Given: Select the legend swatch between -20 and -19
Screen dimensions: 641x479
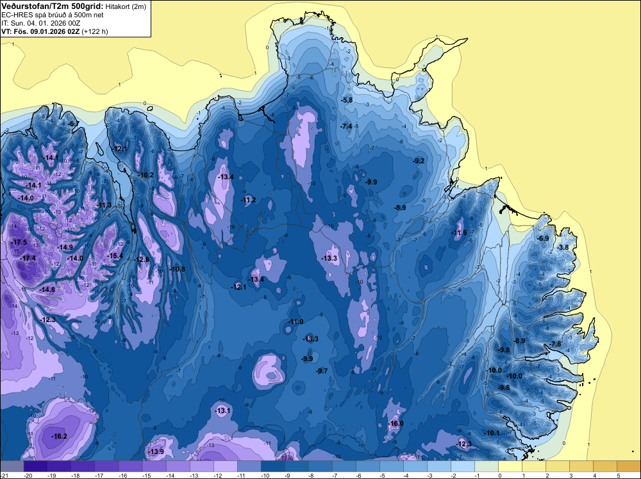Looking at the screenshot, I should (x=36, y=466).
